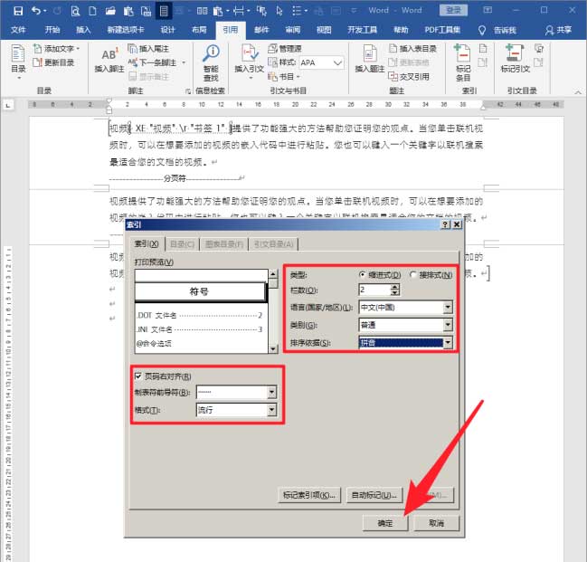Switch to the 索引(X) dialog tab
This screenshot has width=587, height=562.
click(x=147, y=244)
